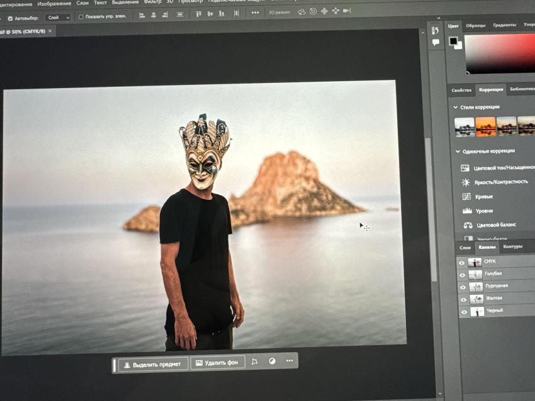The height and width of the screenshot is (401, 535).
Task: Click the Curves (Кривые) adjustment icon
Action: click(466, 197)
